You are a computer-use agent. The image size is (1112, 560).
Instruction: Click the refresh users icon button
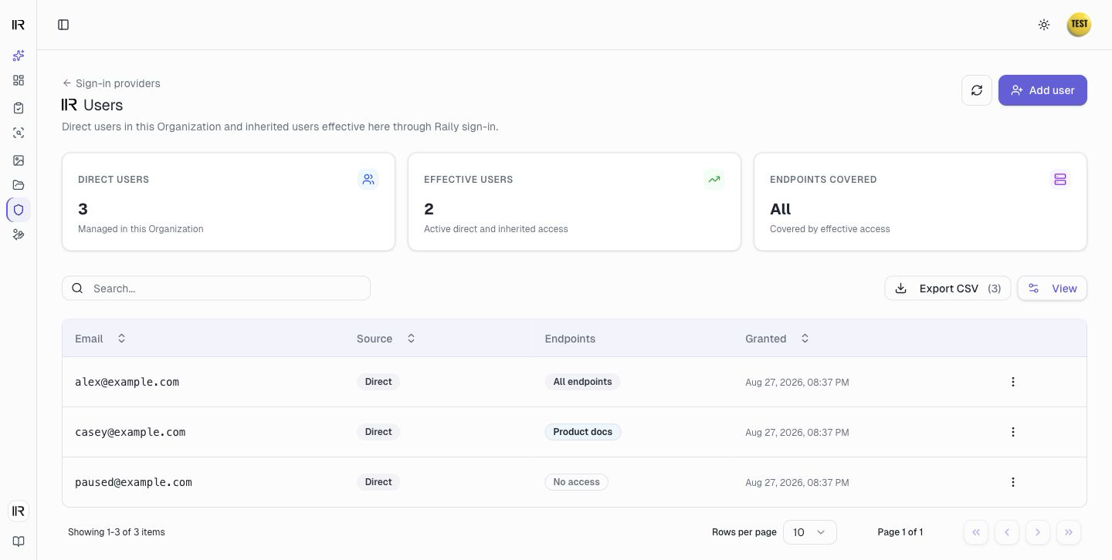click(x=977, y=90)
